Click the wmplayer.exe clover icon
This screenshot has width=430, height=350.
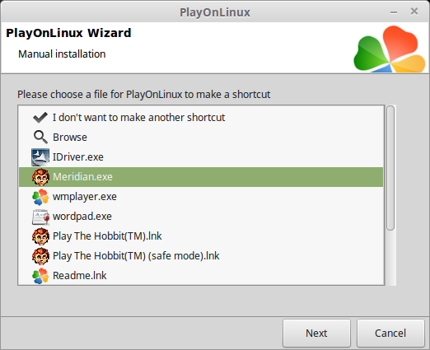tap(40, 197)
